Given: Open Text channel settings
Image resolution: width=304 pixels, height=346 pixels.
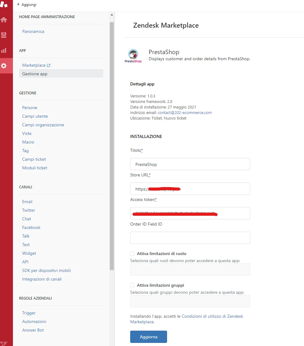Looking at the screenshot, I should (26, 245).
